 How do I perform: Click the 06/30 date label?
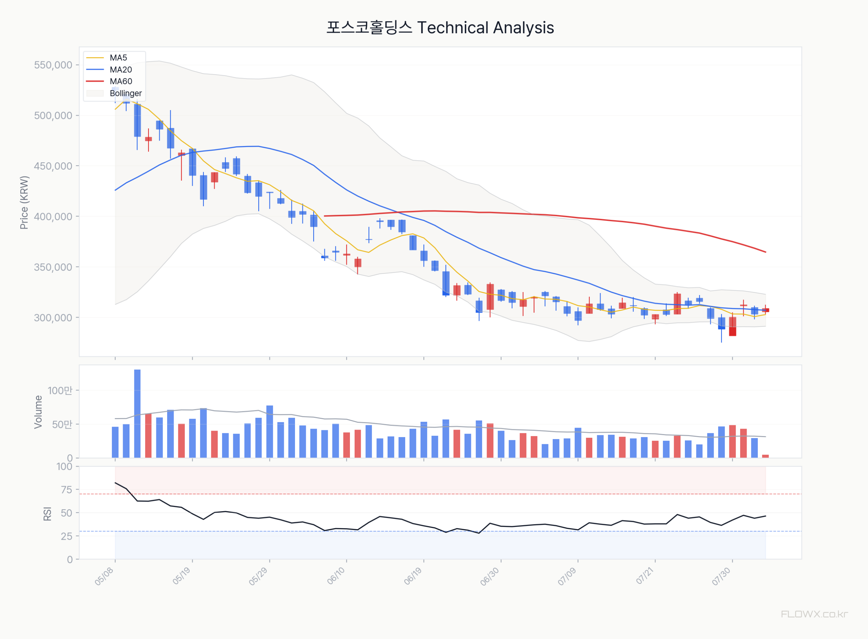(490, 576)
